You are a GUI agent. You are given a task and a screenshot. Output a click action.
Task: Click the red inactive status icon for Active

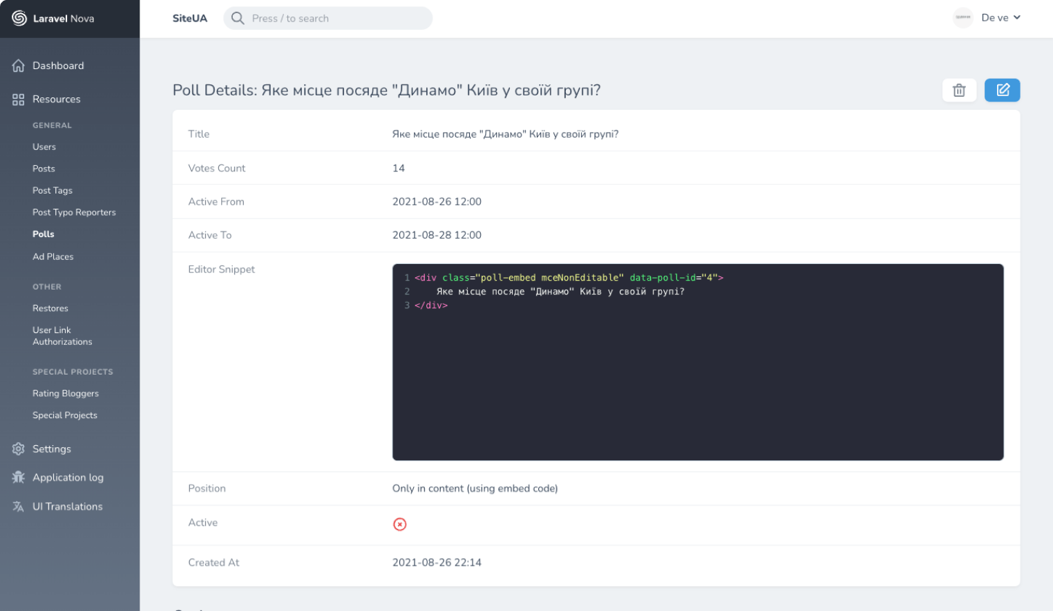(399, 524)
